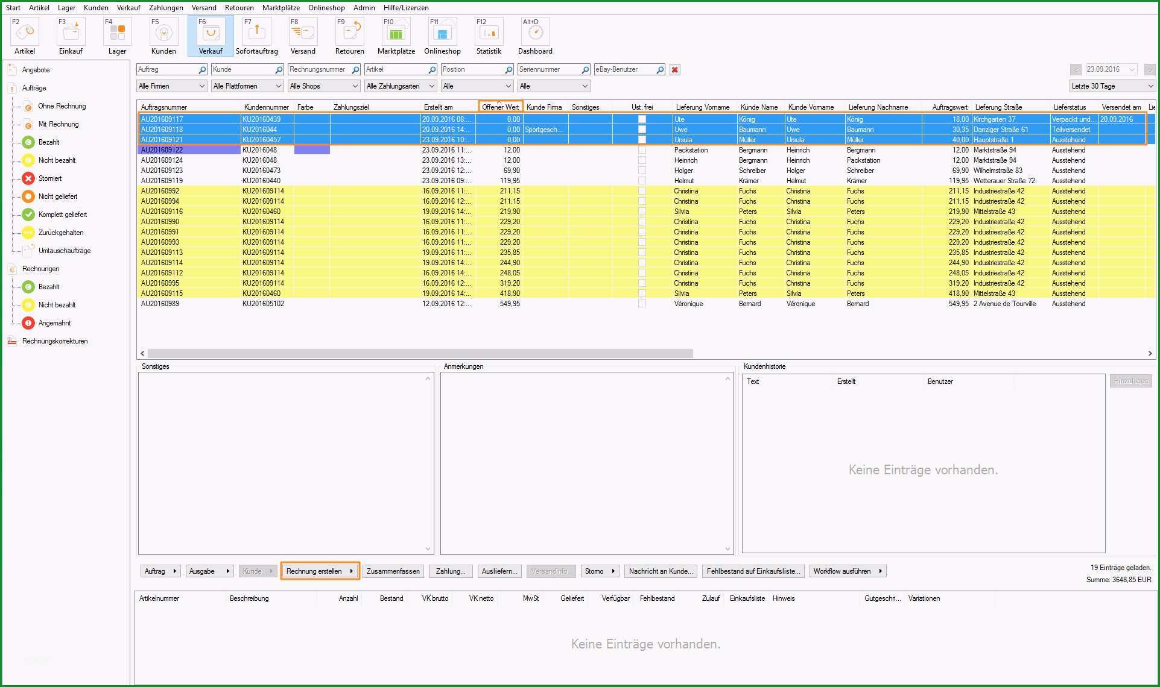
Task: Open the Alle Plattformen dropdown
Action: click(247, 86)
